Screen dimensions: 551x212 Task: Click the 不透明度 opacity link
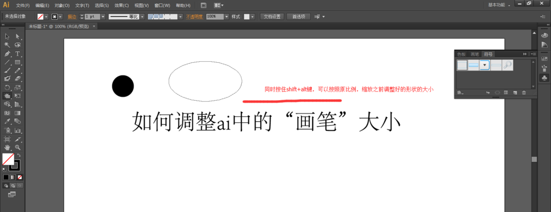(x=195, y=17)
